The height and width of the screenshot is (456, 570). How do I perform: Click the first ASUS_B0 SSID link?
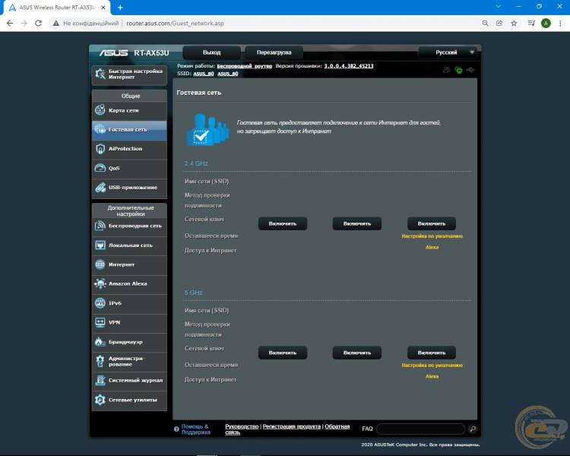(x=204, y=74)
